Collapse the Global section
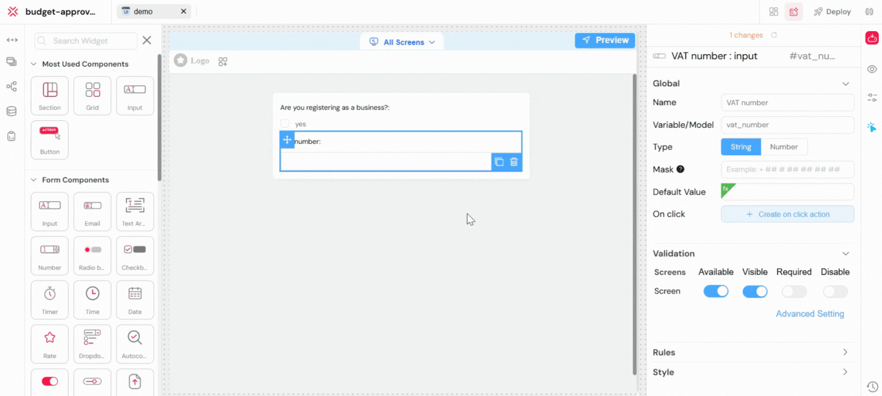 click(x=845, y=84)
